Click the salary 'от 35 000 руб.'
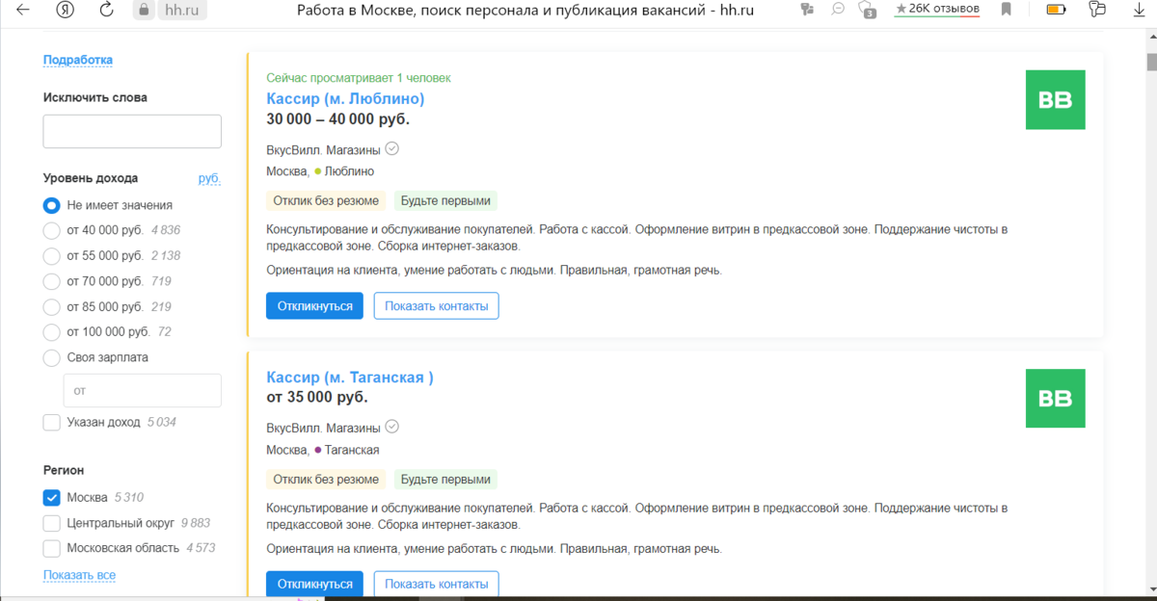The width and height of the screenshot is (1157, 601). [317, 397]
